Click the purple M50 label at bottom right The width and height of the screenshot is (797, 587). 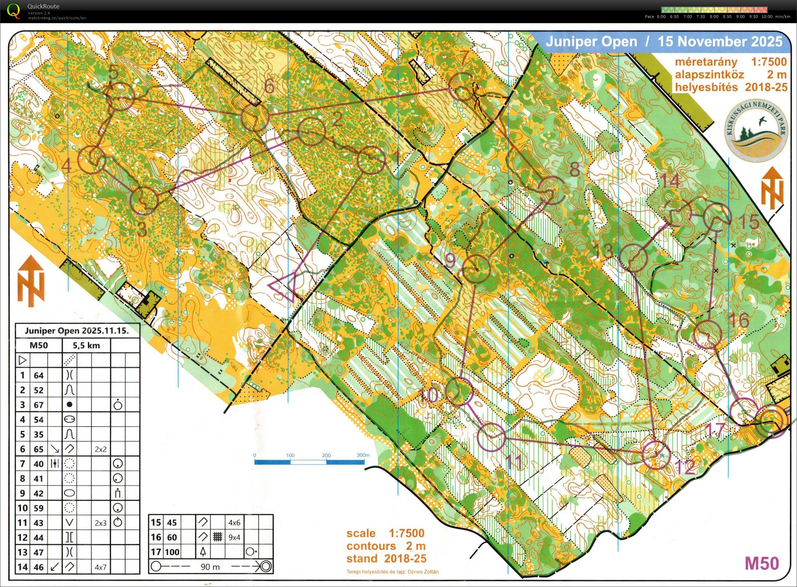click(x=761, y=563)
